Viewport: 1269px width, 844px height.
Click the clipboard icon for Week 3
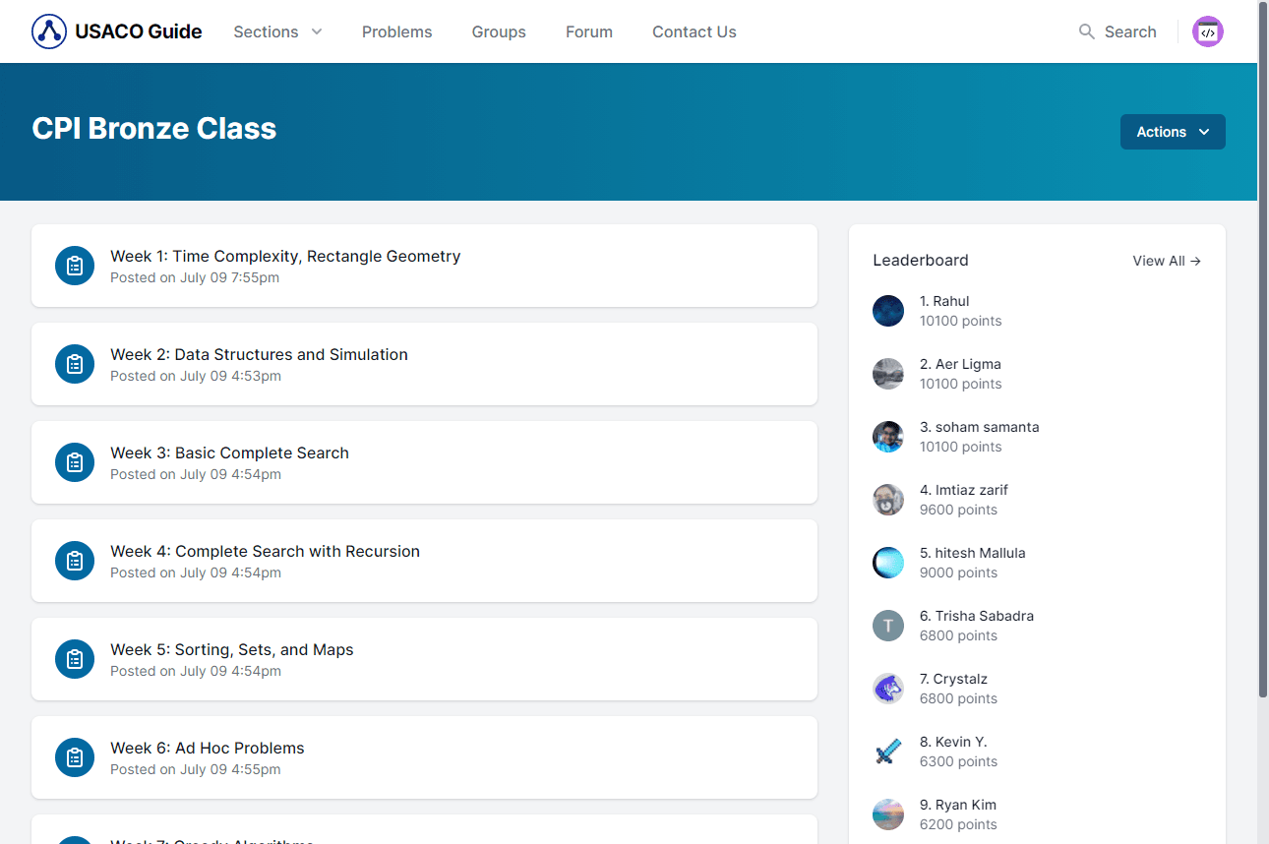coord(75,462)
